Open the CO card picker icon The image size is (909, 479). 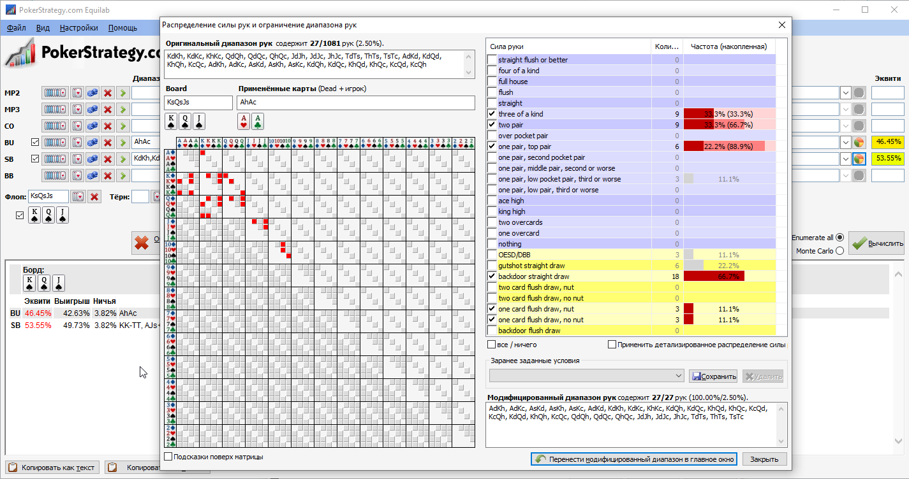coord(77,126)
